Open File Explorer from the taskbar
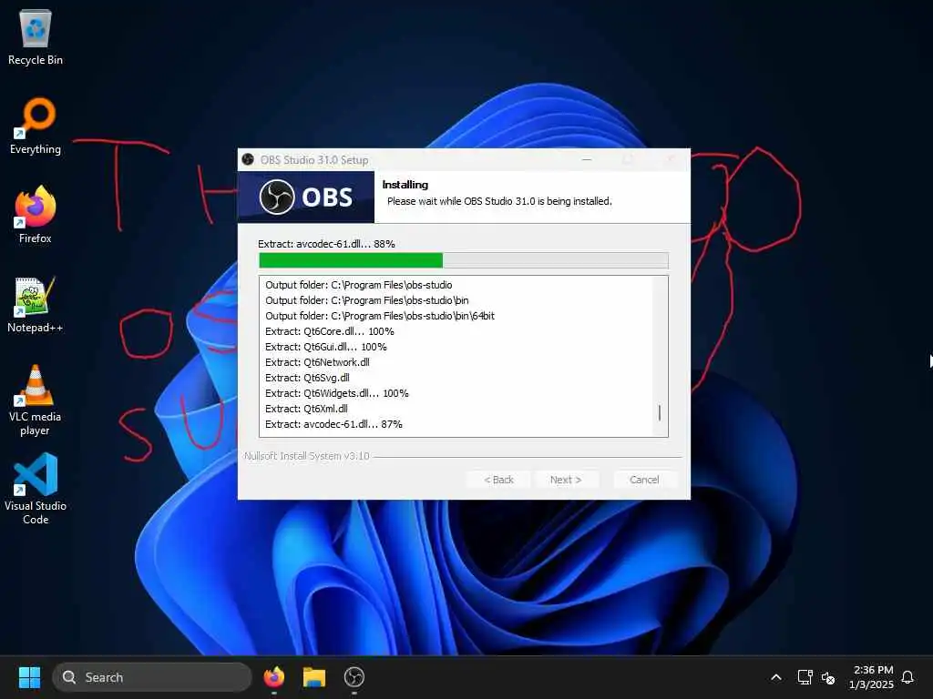Viewport: 933px width, 699px height. 314,677
